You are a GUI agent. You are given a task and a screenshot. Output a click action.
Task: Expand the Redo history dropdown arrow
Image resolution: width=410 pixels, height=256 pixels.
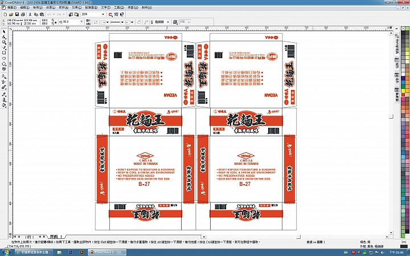[x=64, y=14]
